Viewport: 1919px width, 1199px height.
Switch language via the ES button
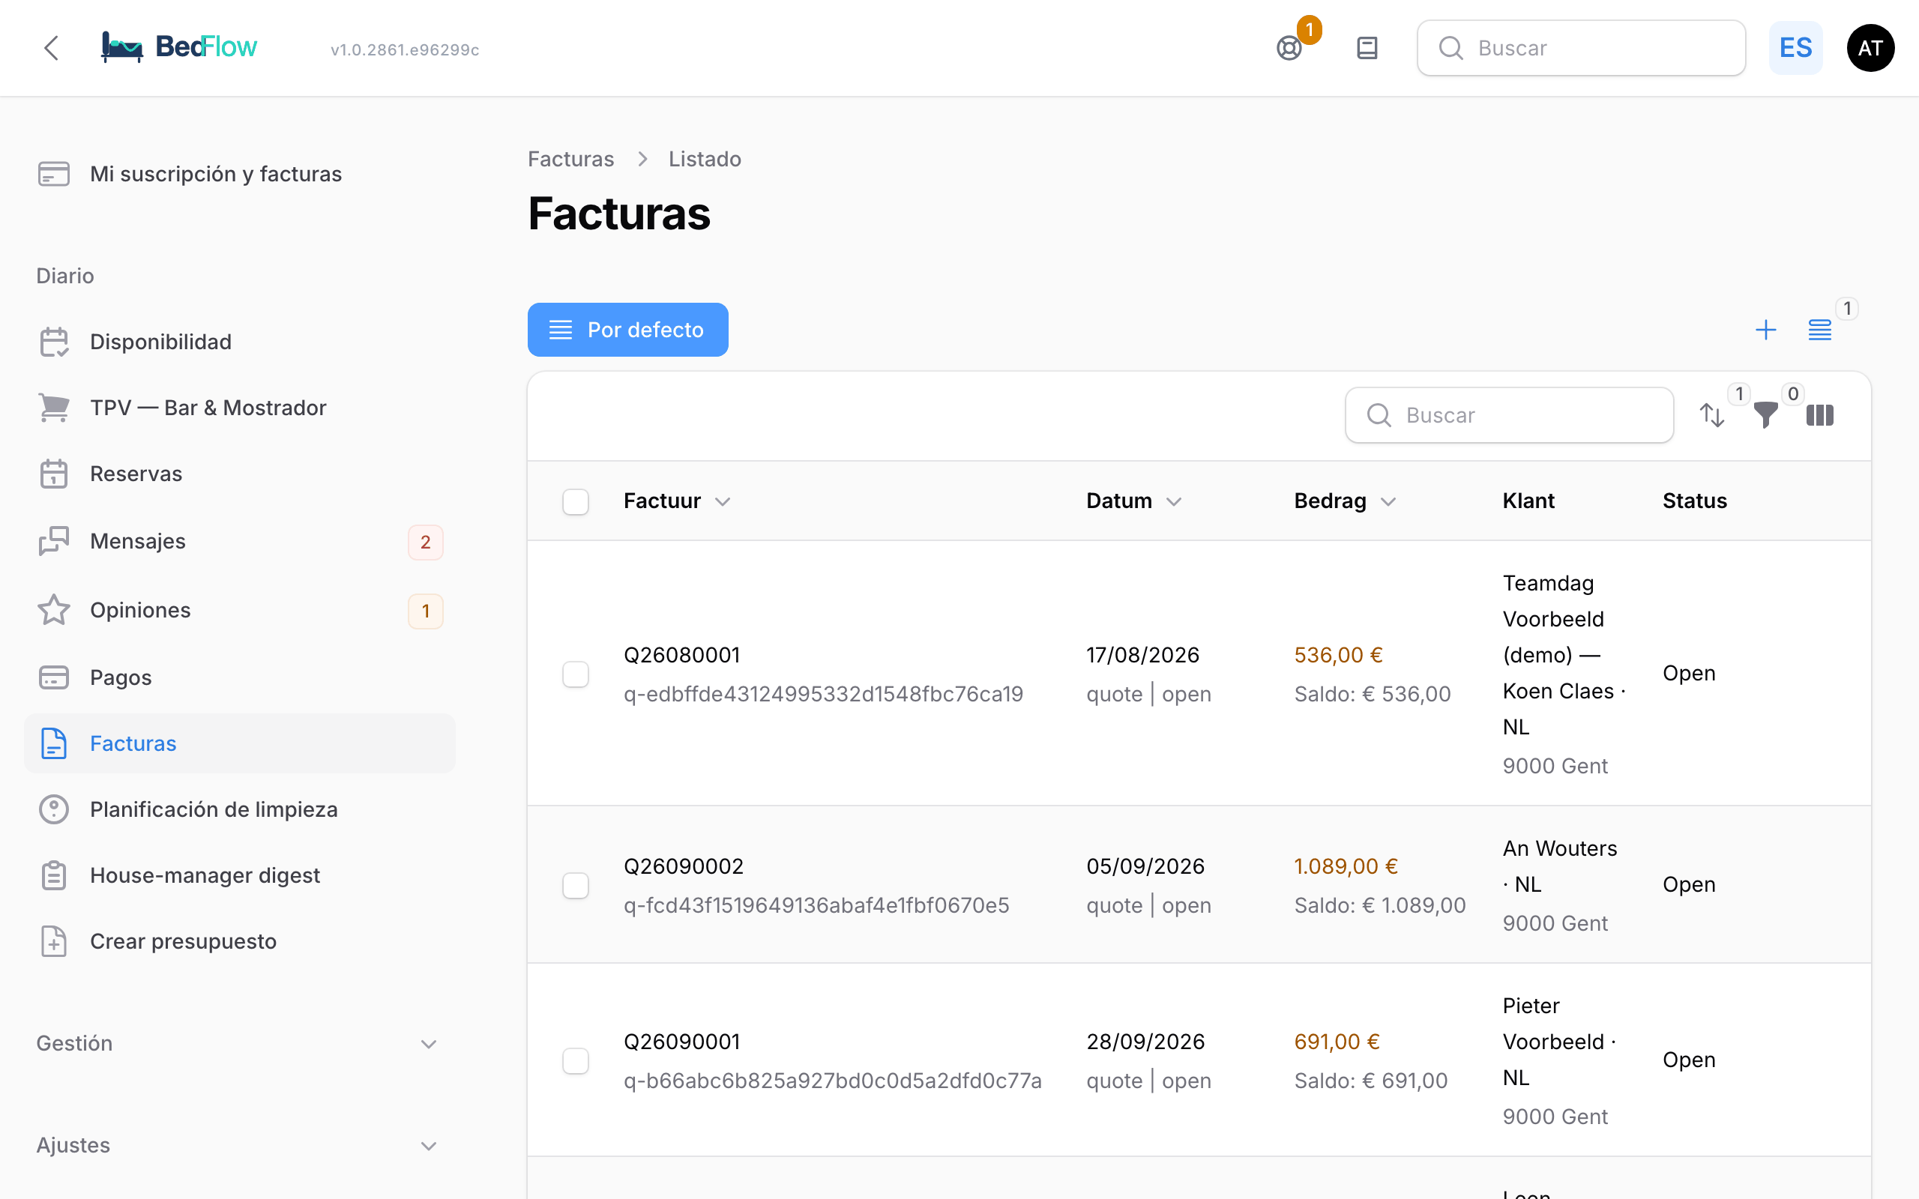coord(1796,49)
